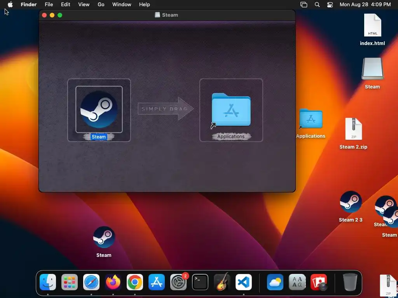The image size is (398, 298).
Task: Open the App Store from the Dock
Action: pos(157,282)
